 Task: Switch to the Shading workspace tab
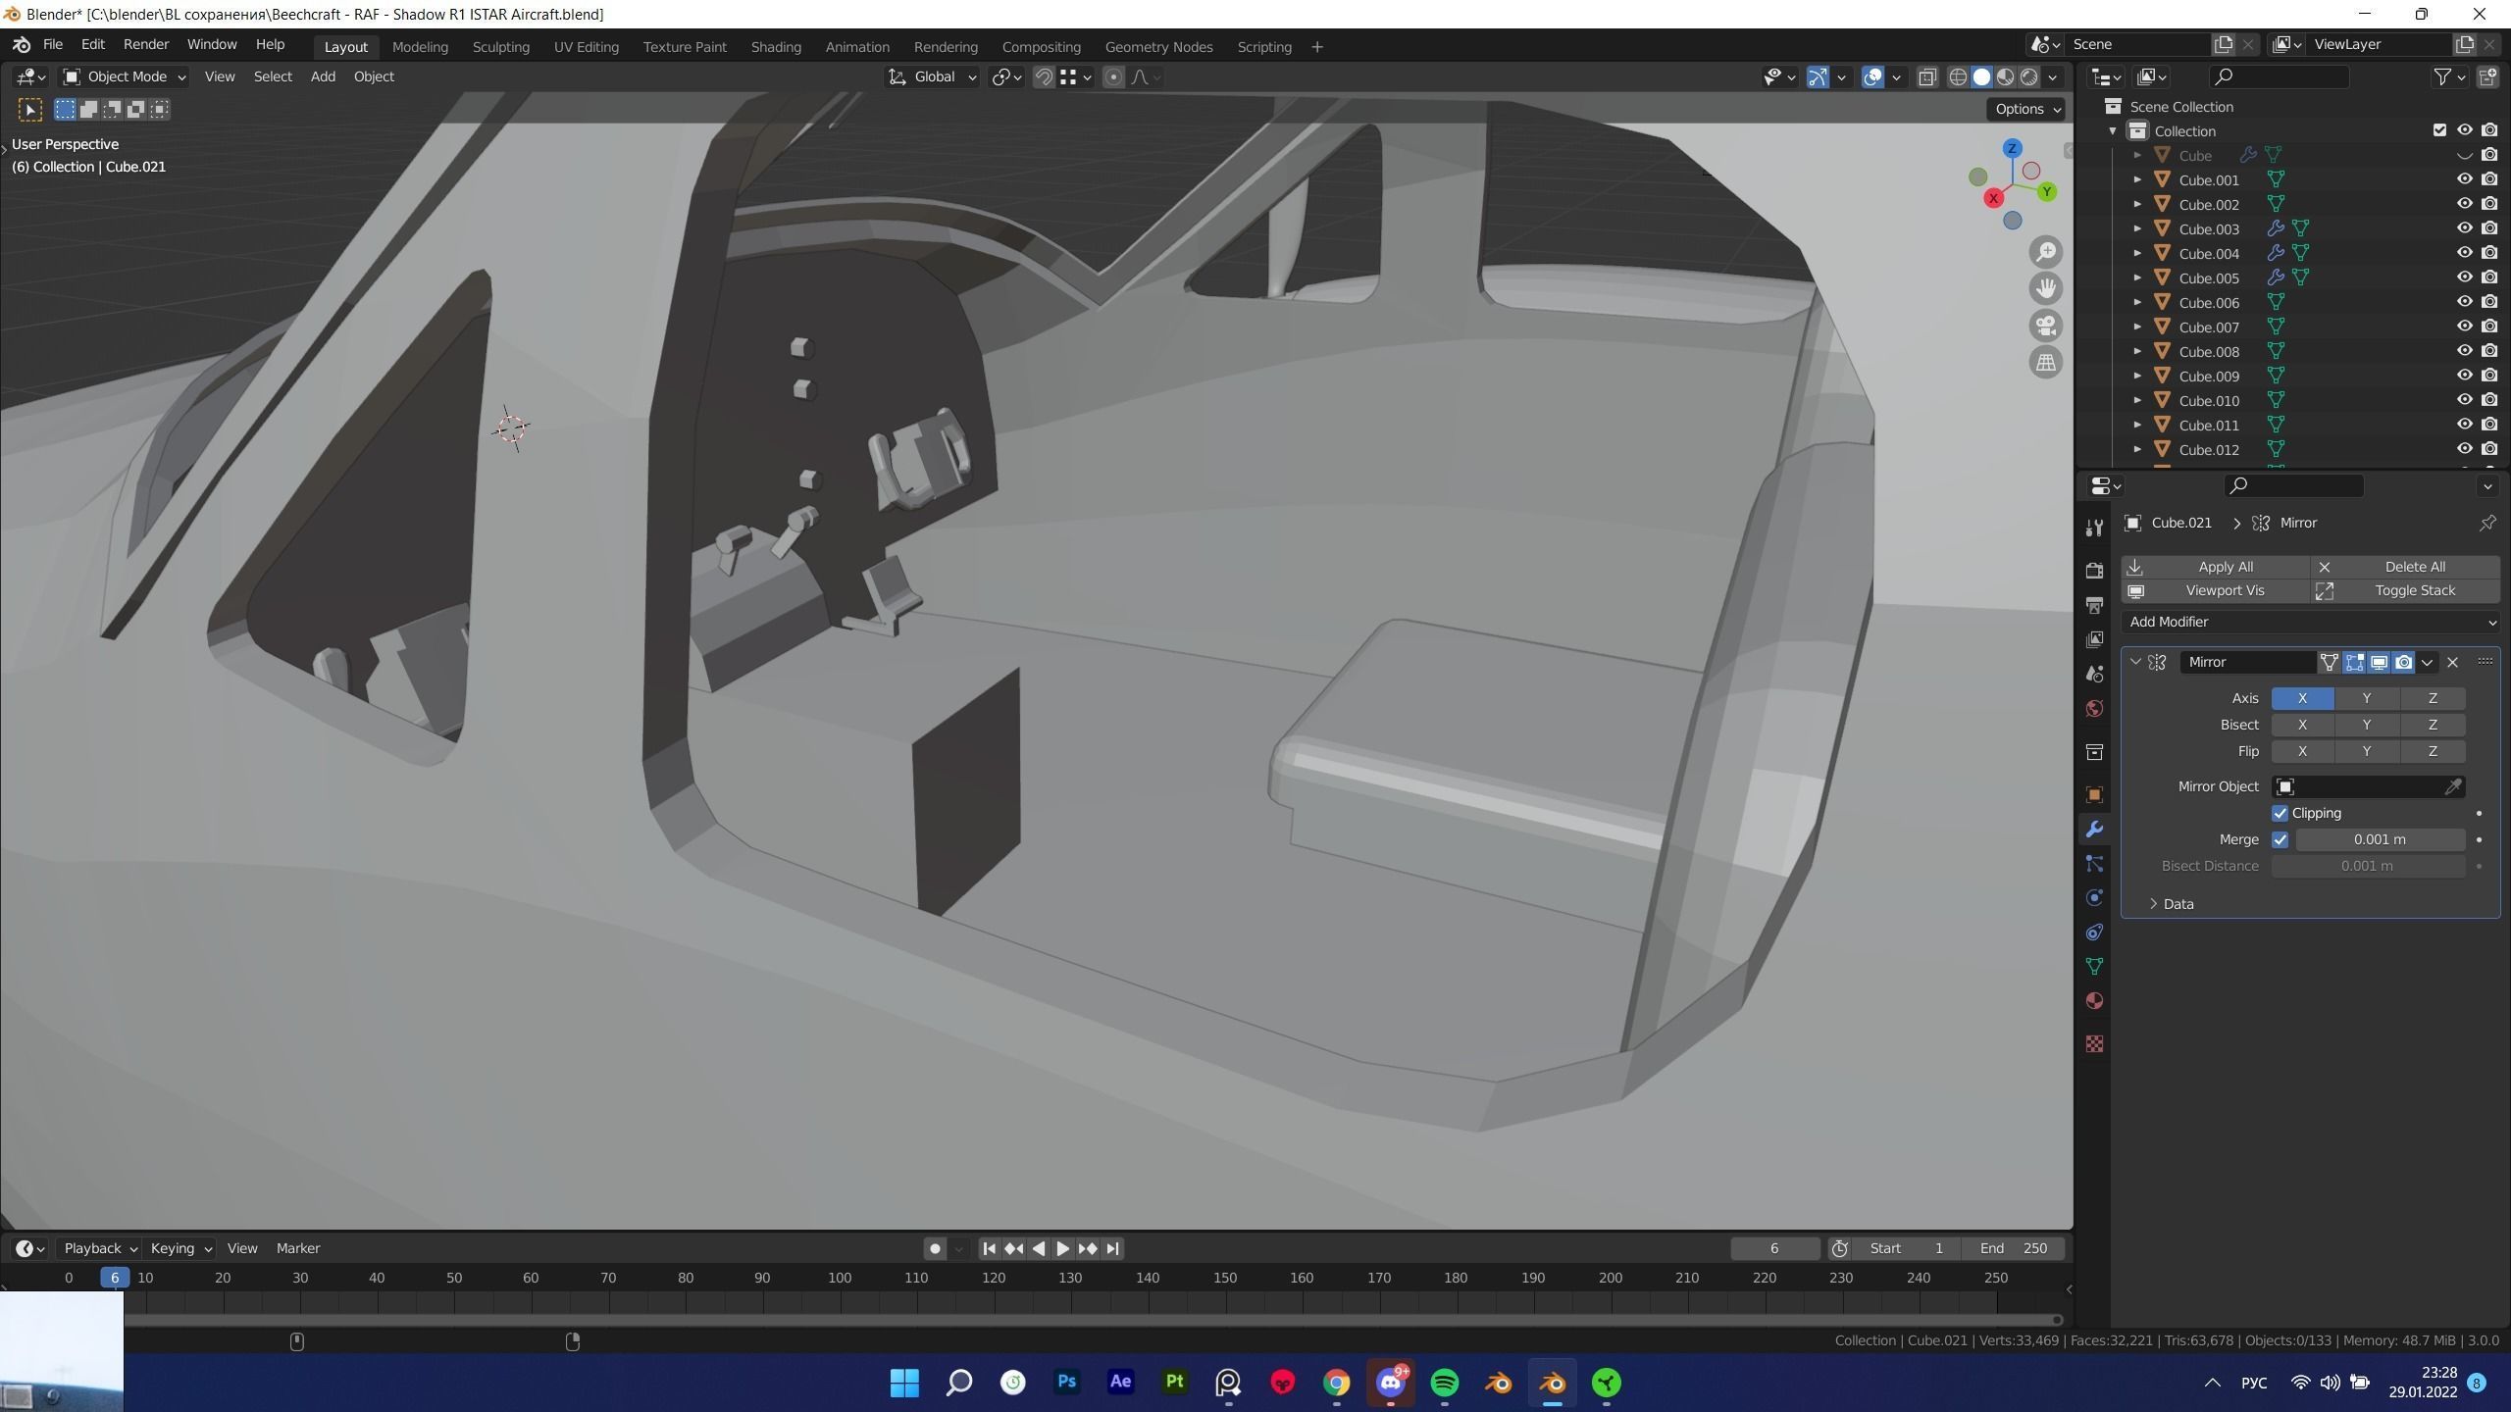tap(775, 46)
